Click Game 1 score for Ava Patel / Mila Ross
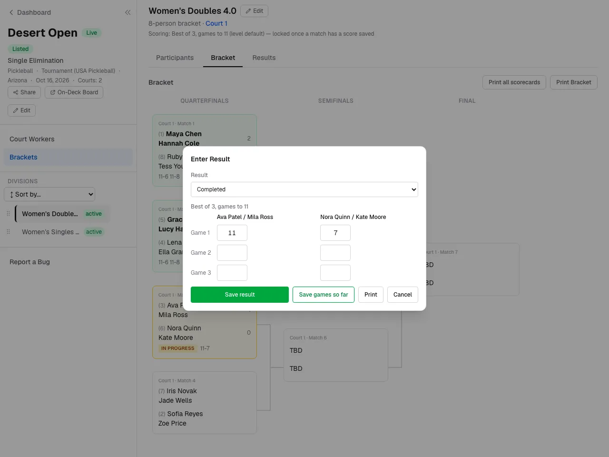This screenshot has height=457, width=609. pyautogui.click(x=232, y=233)
